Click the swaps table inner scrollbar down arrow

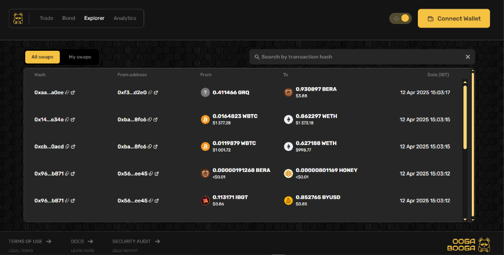pyautogui.click(x=465, y=219)
